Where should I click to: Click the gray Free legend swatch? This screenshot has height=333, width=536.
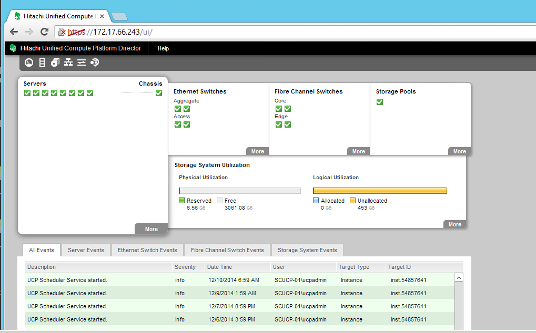(x=219, y=200)
